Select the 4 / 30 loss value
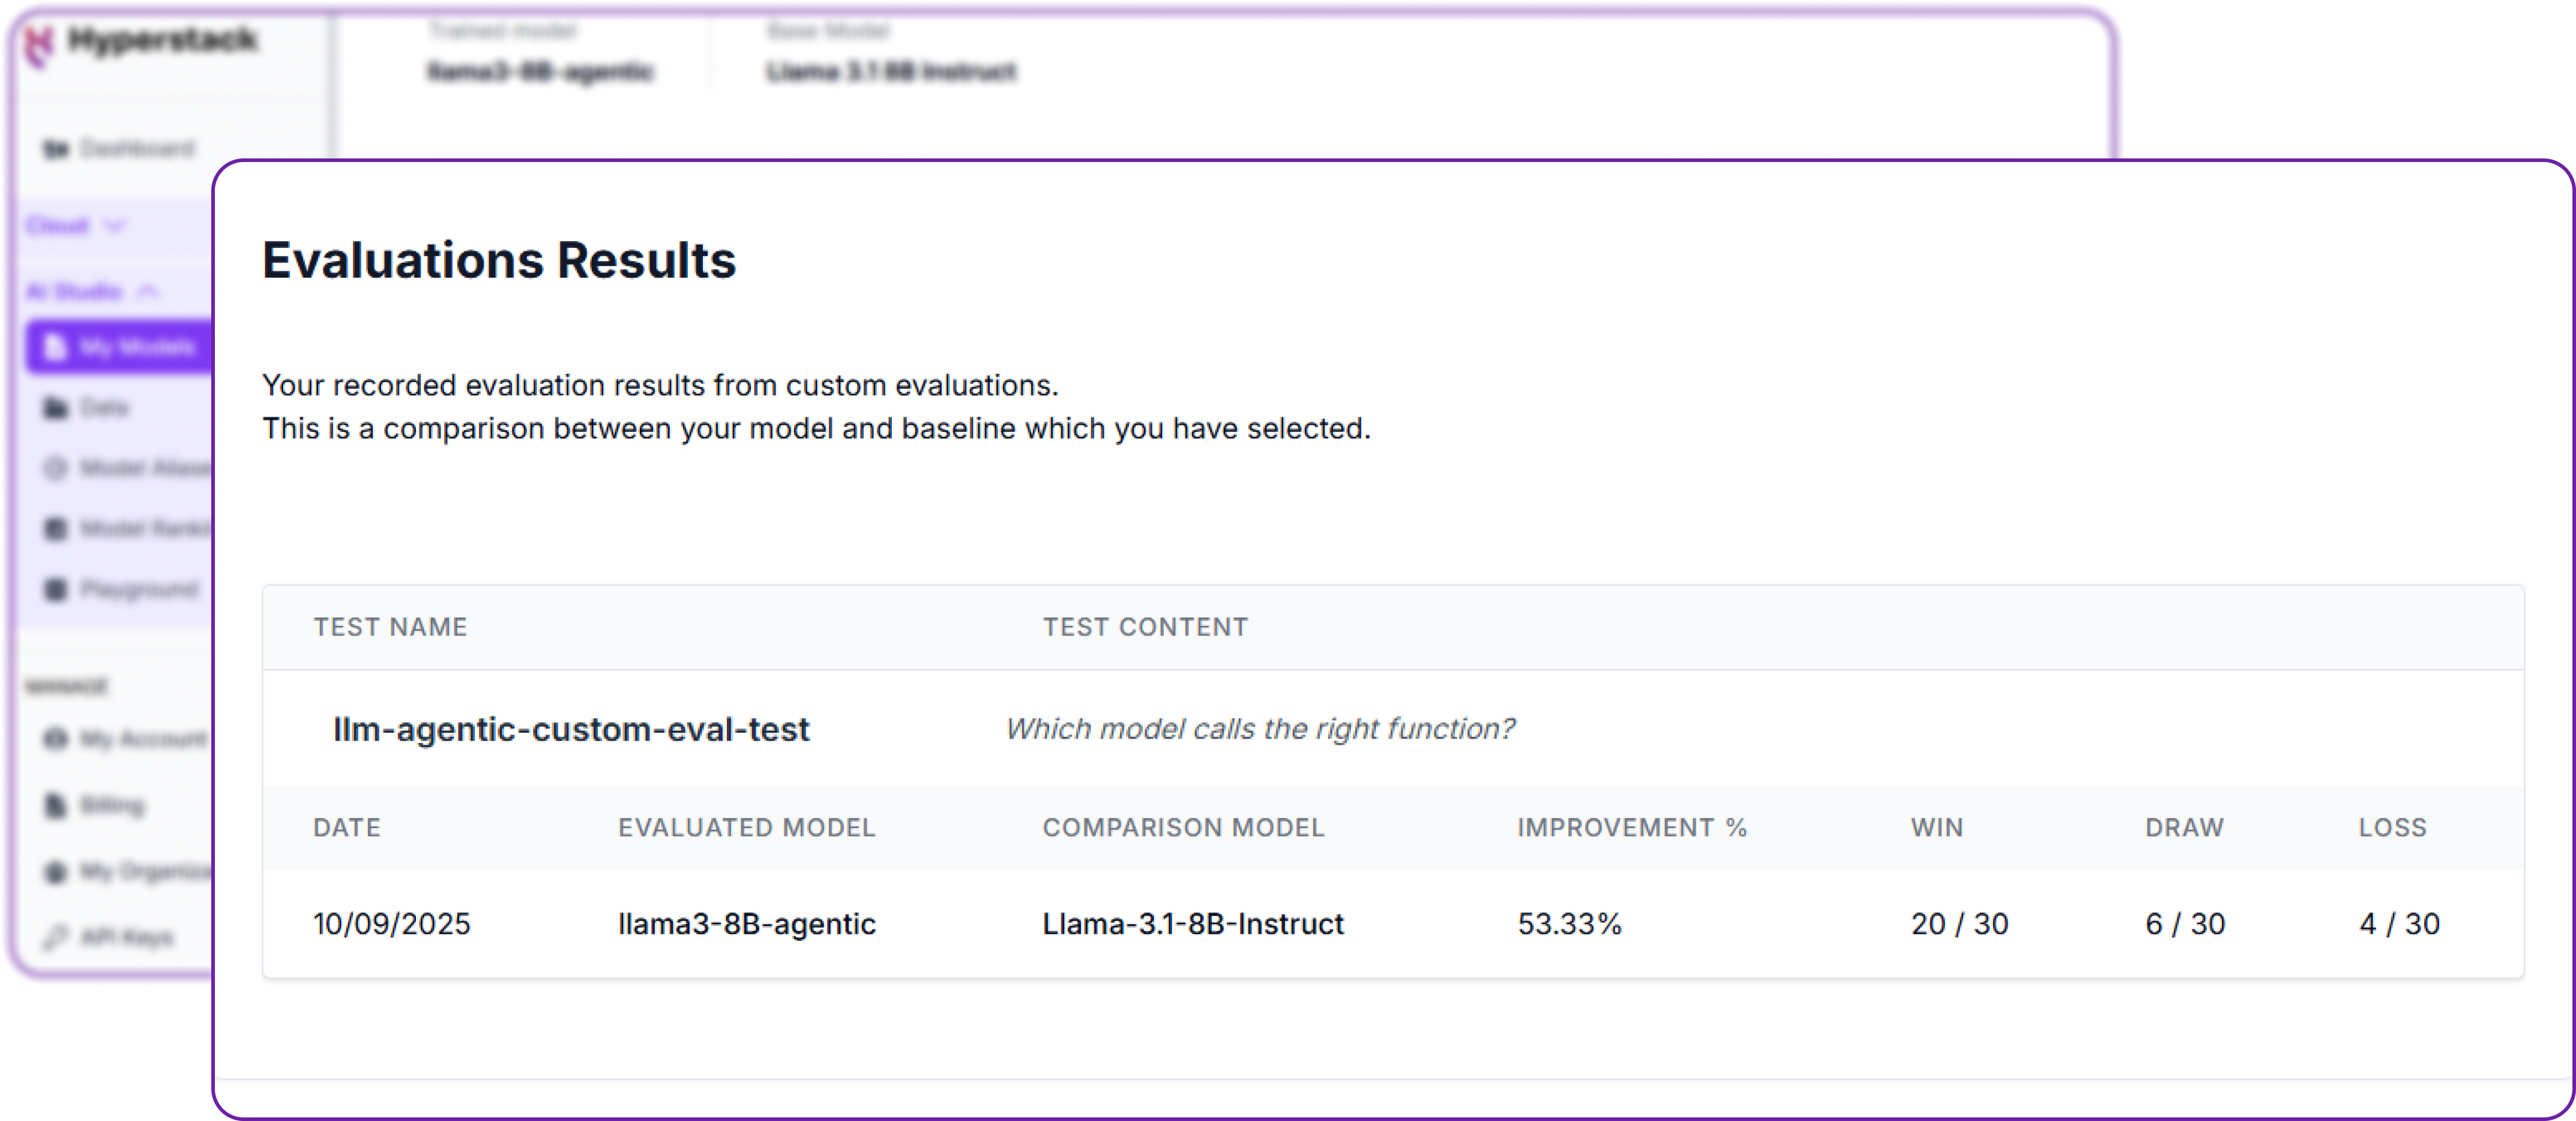This screenshot has height=1121, width=2576. pyautogui.click(x=2399, y=924)
